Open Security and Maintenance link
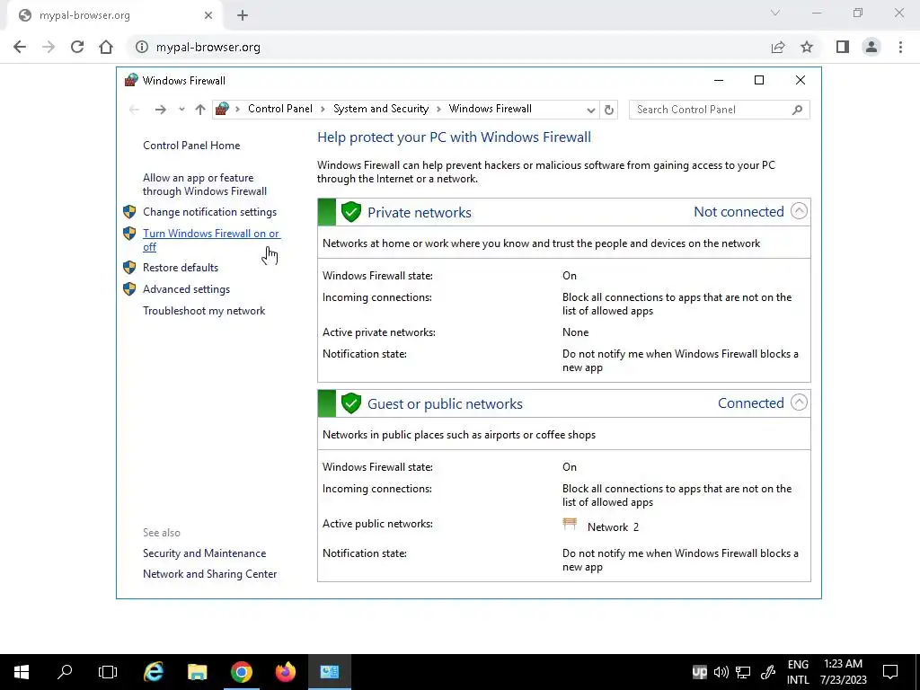 point(204,553)
